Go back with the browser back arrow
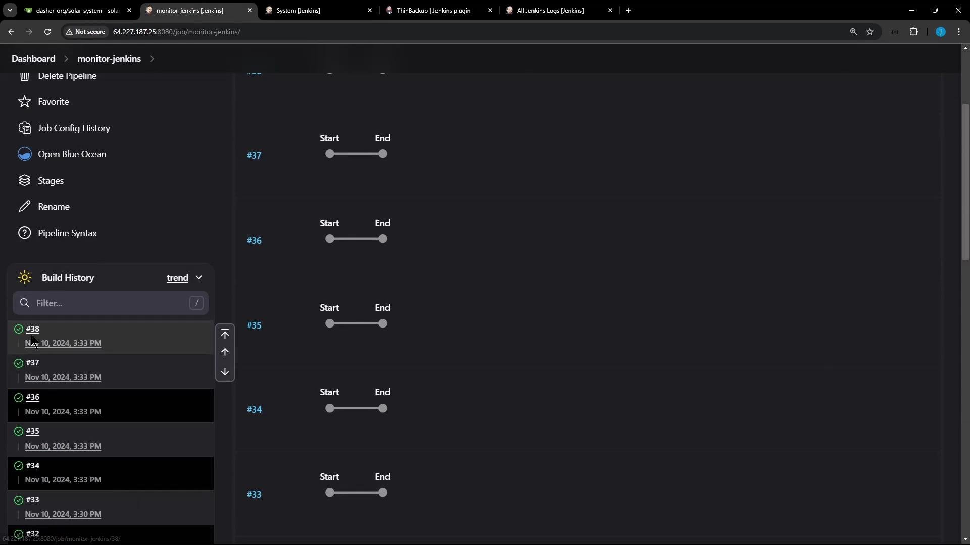970x545 pixels. [x=11, y=32]
